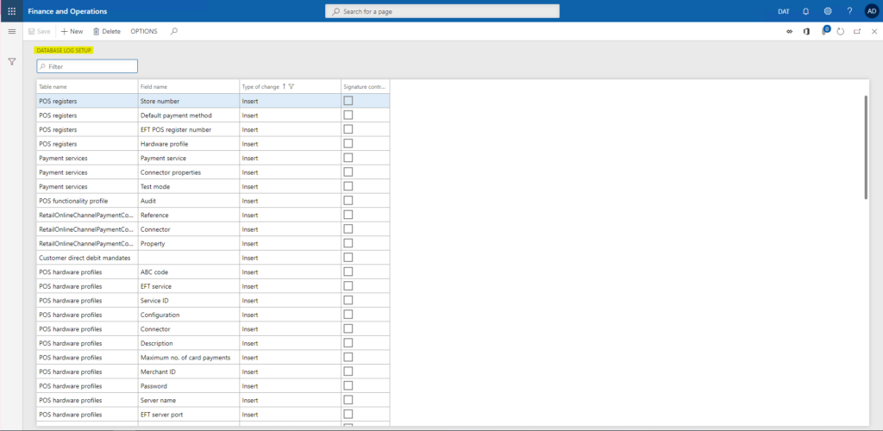883x431 pixels.
Task: Toggle signature checkbox for Store number row
Action: point(348,101)
